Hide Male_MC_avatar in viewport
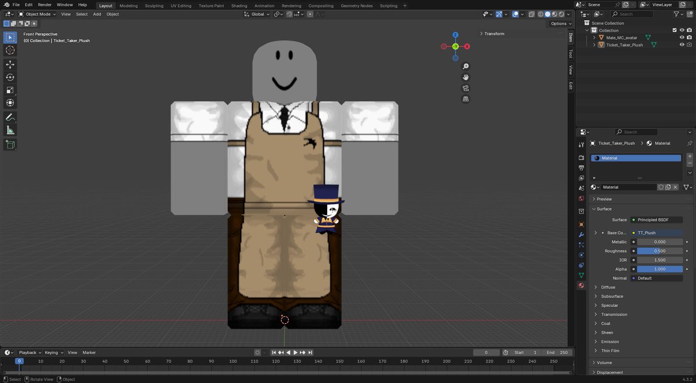Viewport: 696px width, 383px height. tap(681, 37)
